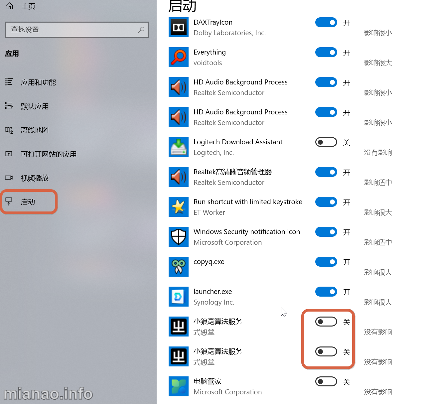Disable Everything startup toggle
The image size is (428, 404).
click(x=326, y=52)
